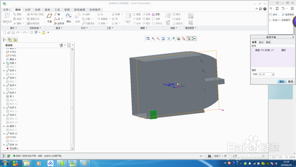Screen dimensions: 296x167
Task: Click the search magnifier icon near help
Action: pyautogui.click(x=260, y=9)
